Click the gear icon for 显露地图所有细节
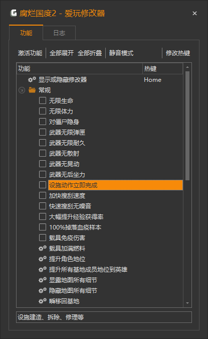 pos(43,280)
